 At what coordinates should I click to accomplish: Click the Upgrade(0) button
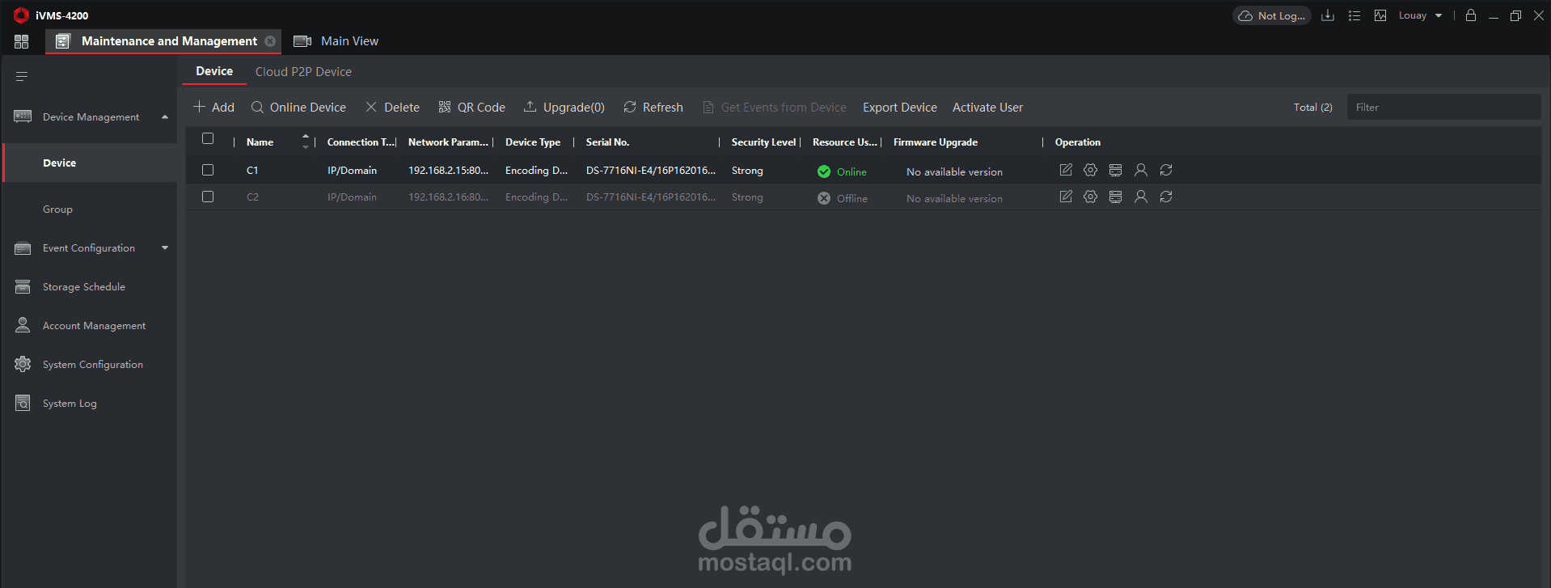pyautogui.click(x=564, y=107)
